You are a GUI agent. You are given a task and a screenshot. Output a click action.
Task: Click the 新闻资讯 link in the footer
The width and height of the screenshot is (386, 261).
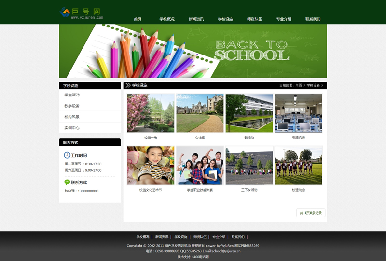[162, 237]
